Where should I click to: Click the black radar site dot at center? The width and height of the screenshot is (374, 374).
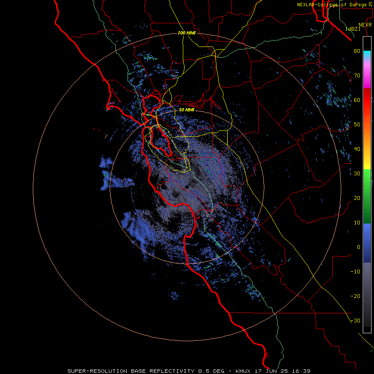[187, 187]
